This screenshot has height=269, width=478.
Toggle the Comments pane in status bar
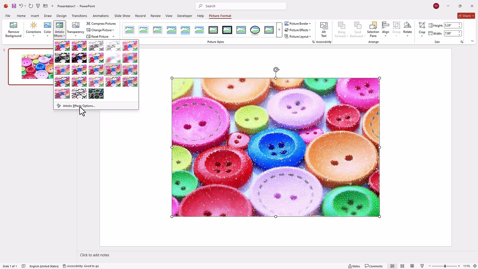(374, 266)
